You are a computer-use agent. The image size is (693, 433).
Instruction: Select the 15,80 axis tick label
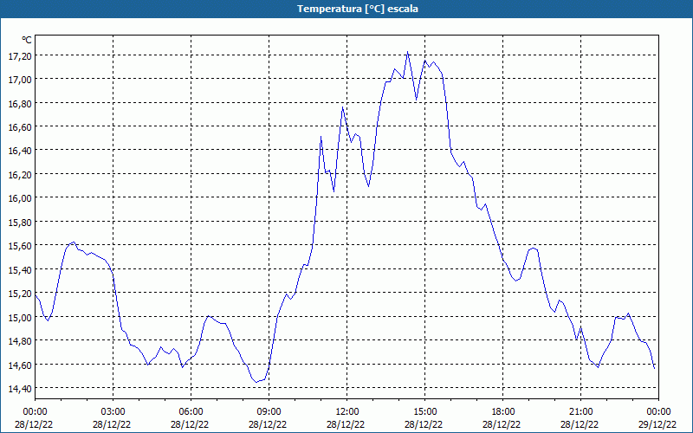[20, 223]
